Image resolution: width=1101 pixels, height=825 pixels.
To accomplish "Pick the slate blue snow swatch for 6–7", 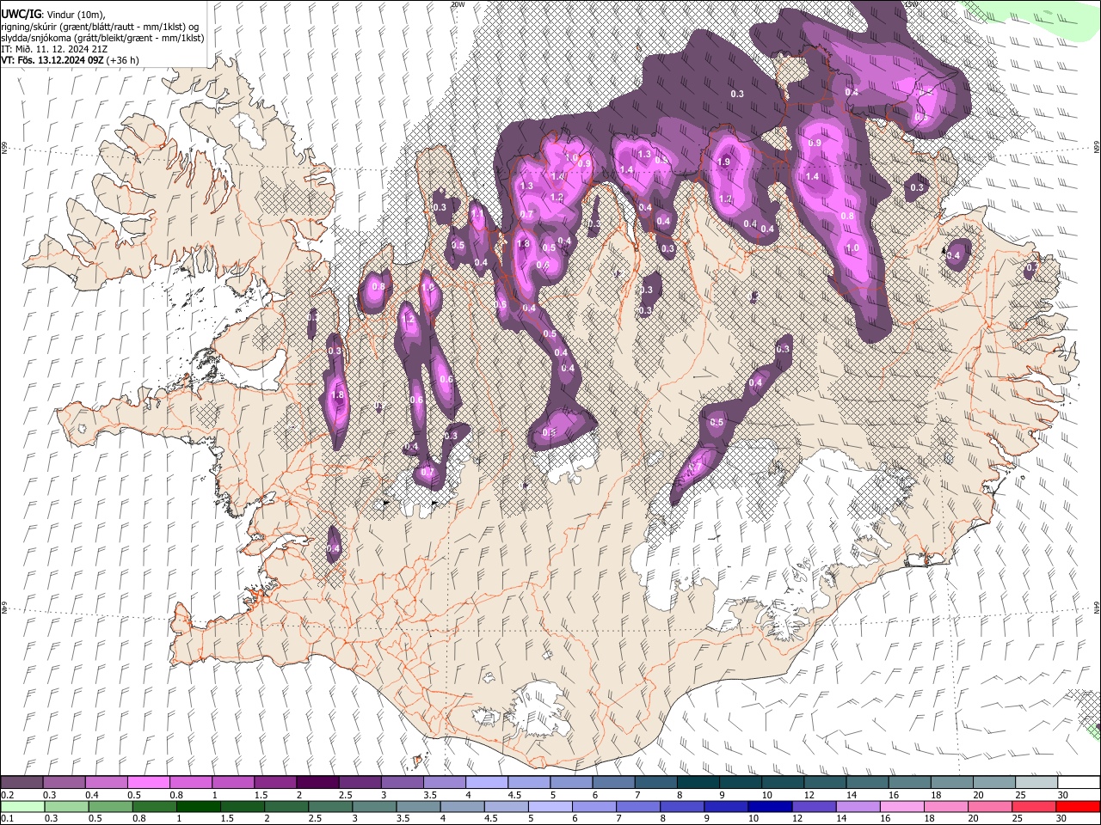I will [613, 783].
